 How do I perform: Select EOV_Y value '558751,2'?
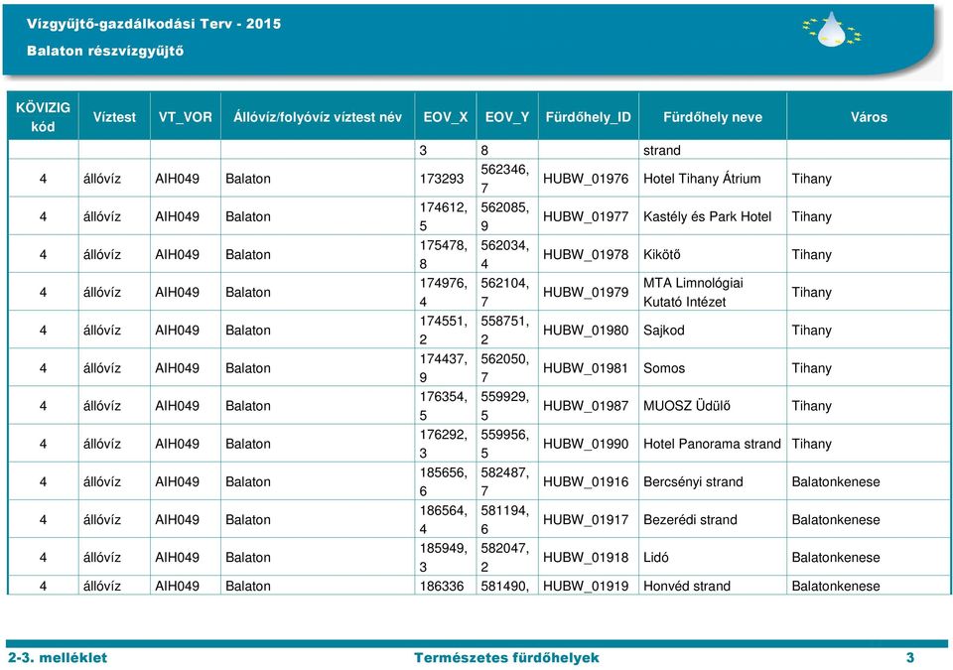pyautogui.click(x=505, y=331)
